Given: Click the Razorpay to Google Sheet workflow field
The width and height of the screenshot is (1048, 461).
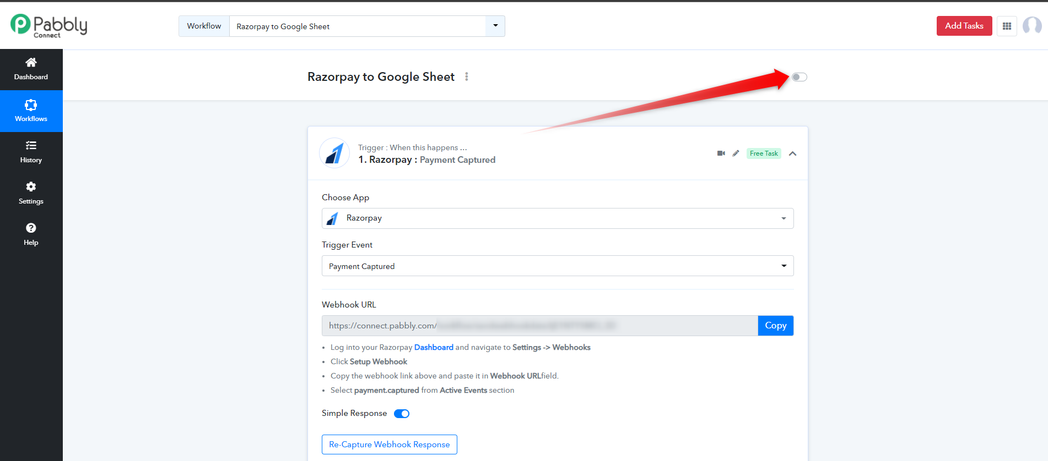Looking at the screenshot, I should [x=358, y=26].
